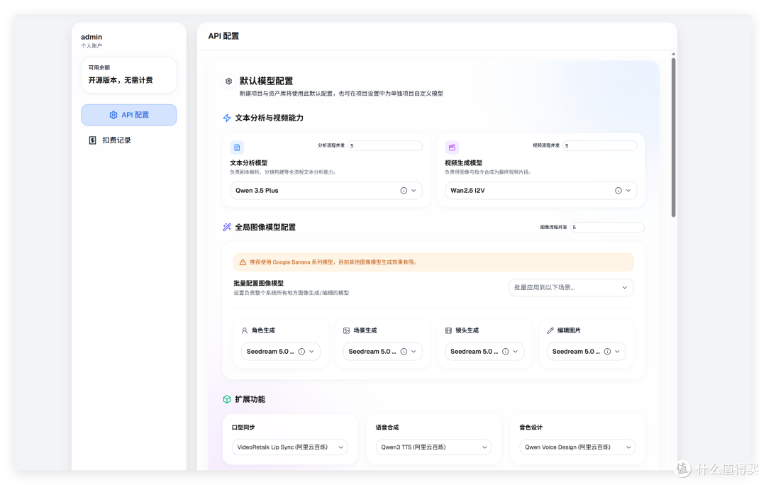
Task: Expand the 场景生成 Seedream 5.0 dropdown
Action: pos(382,352)
